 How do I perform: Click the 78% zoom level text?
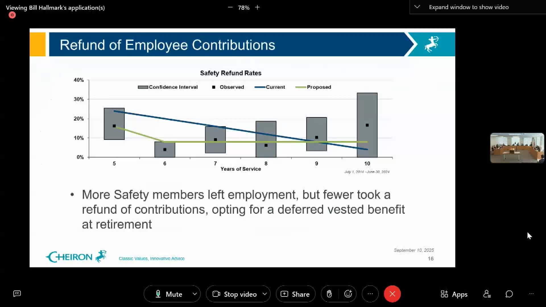(x=244, y=8)
